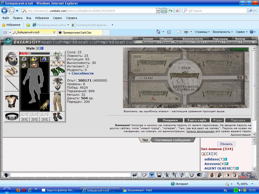The image size is (259, 194).
Task: Open the search provider dropdown arrow
Action: [255, 11]
